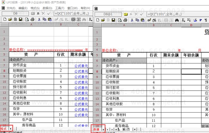The width and height of the screenshot is (209, 133).
Task: Click the Sigma sum icon in the right toolbar
Action: coord(183,20)
